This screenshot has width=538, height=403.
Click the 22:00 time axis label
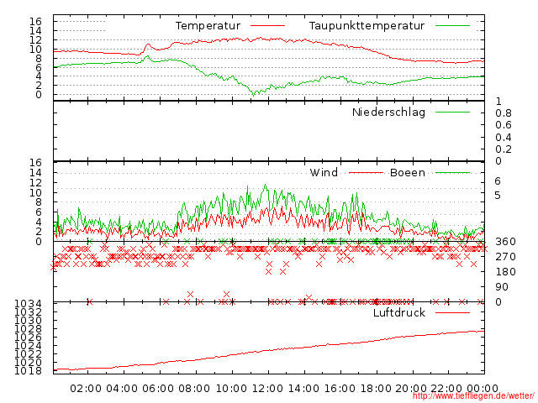tap(446, 389)
